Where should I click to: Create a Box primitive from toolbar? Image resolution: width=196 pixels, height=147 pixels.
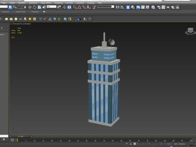pyautogui.click(x=7, y=19)
